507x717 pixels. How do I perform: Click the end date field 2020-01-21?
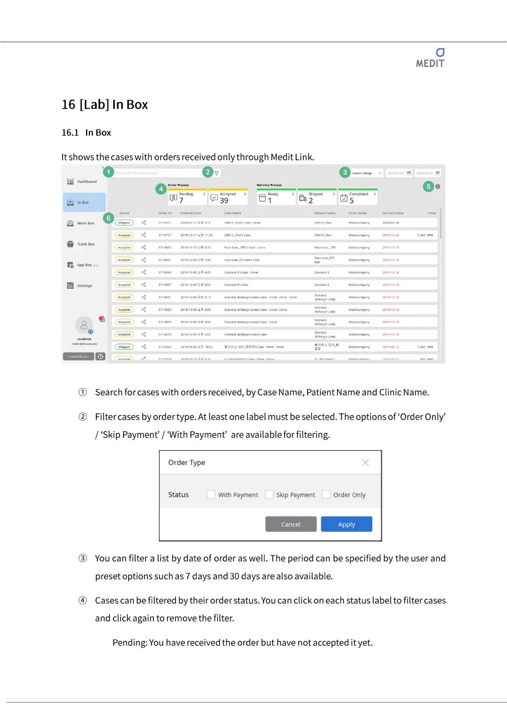[428, 173]
